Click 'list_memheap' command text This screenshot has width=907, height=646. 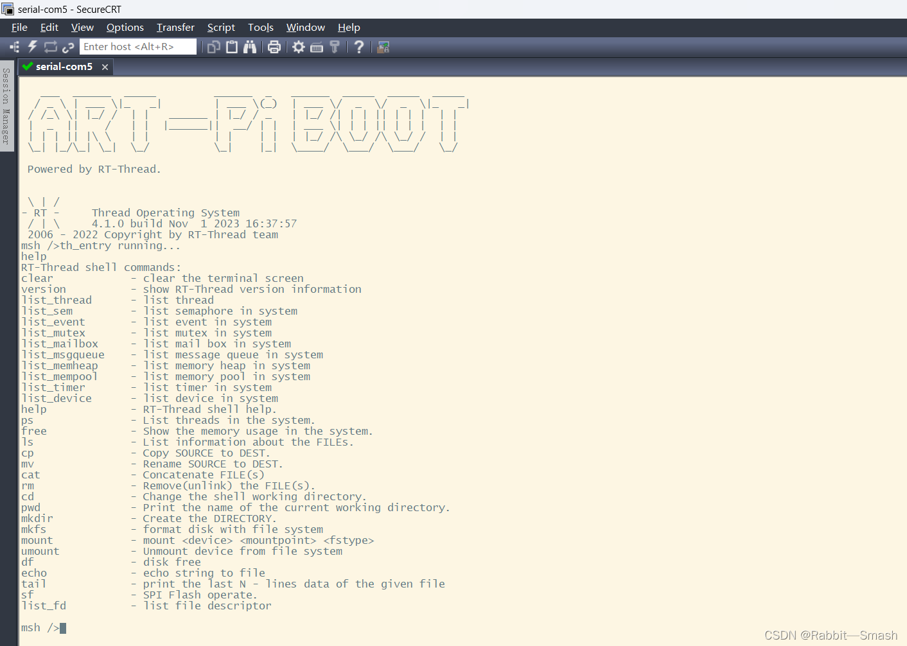coord(60,365)
